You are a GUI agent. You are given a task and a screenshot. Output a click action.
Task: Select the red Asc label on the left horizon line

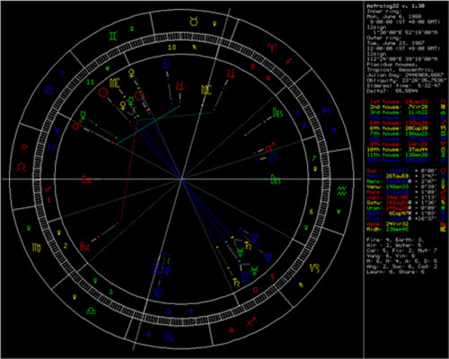[x=87, y=179]
